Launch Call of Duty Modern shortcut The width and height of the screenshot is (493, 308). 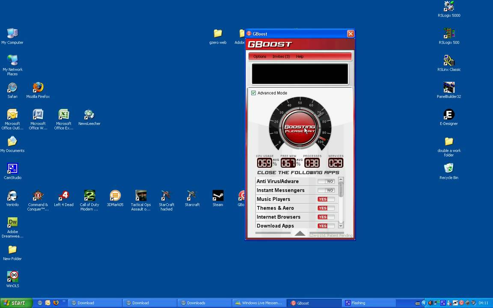pyautogui.click(x=89, y=200)
